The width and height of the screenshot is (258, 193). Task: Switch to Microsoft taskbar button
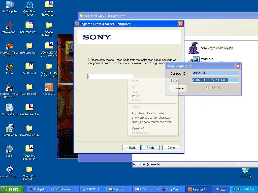(67, 189)
